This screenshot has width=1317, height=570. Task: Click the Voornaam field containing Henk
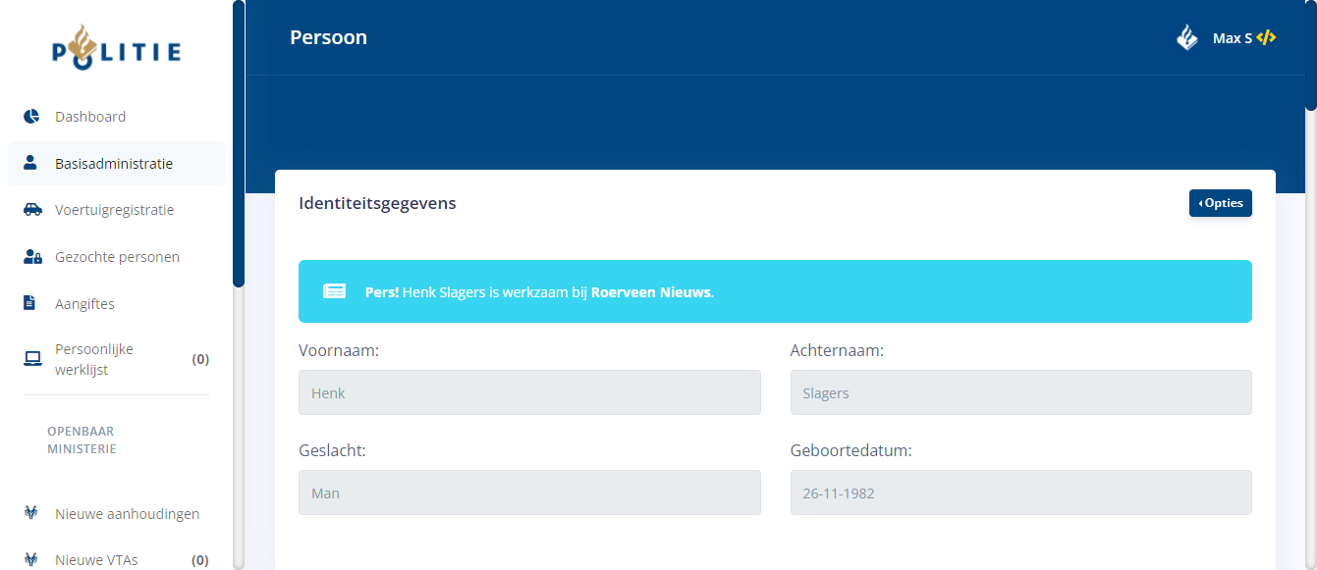[x=529, y=392]
